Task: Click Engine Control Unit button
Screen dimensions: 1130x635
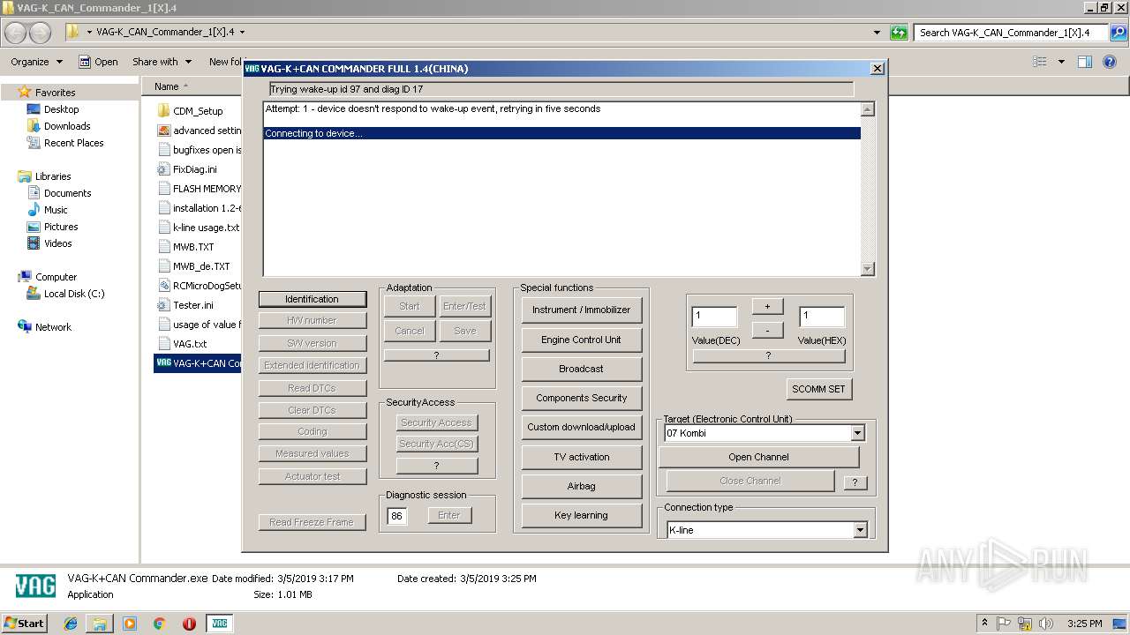Action: 581,340
